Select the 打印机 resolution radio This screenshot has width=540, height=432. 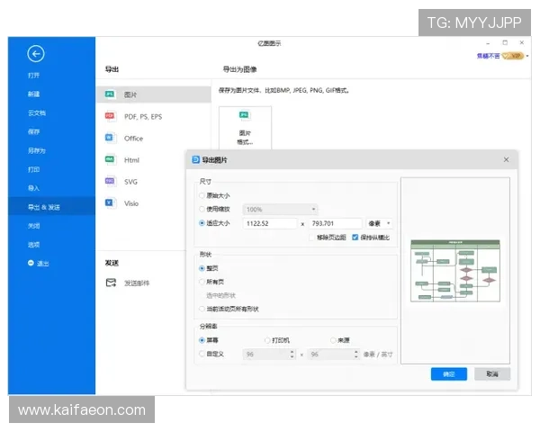tap(267, 340)
